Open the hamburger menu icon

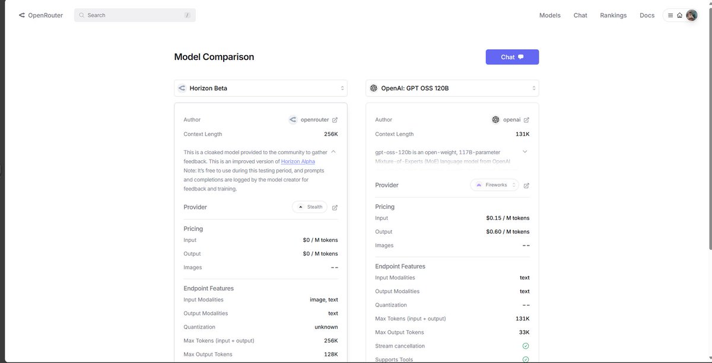coord(670,15)
